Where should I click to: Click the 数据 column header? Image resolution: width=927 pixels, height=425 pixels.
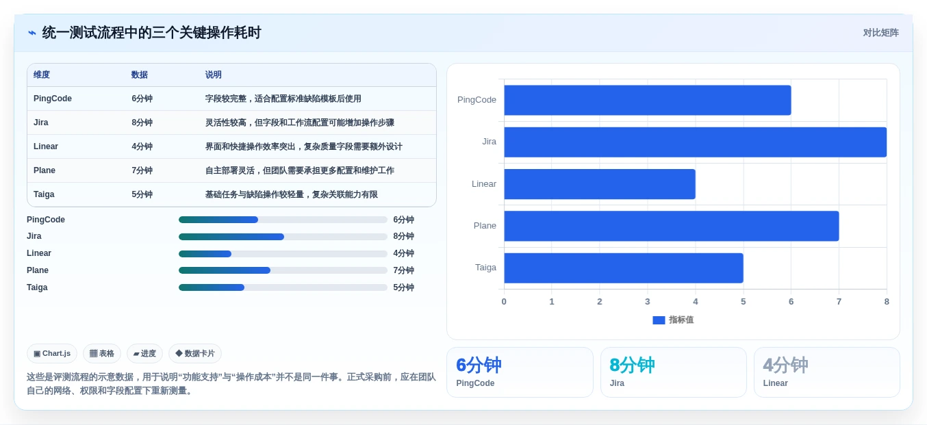click(x=140, y=75)
